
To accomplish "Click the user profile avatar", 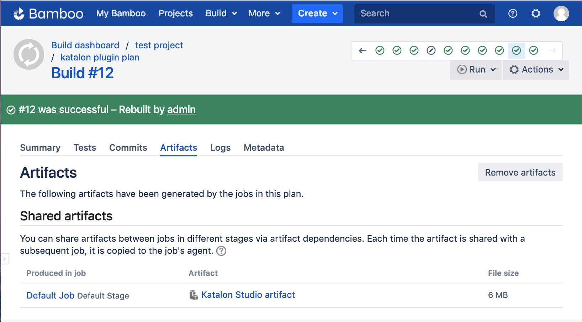I will [561, 14].
